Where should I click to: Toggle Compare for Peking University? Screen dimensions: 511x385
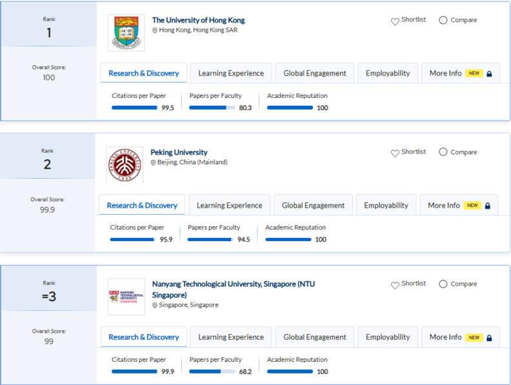tap(443, 152)
